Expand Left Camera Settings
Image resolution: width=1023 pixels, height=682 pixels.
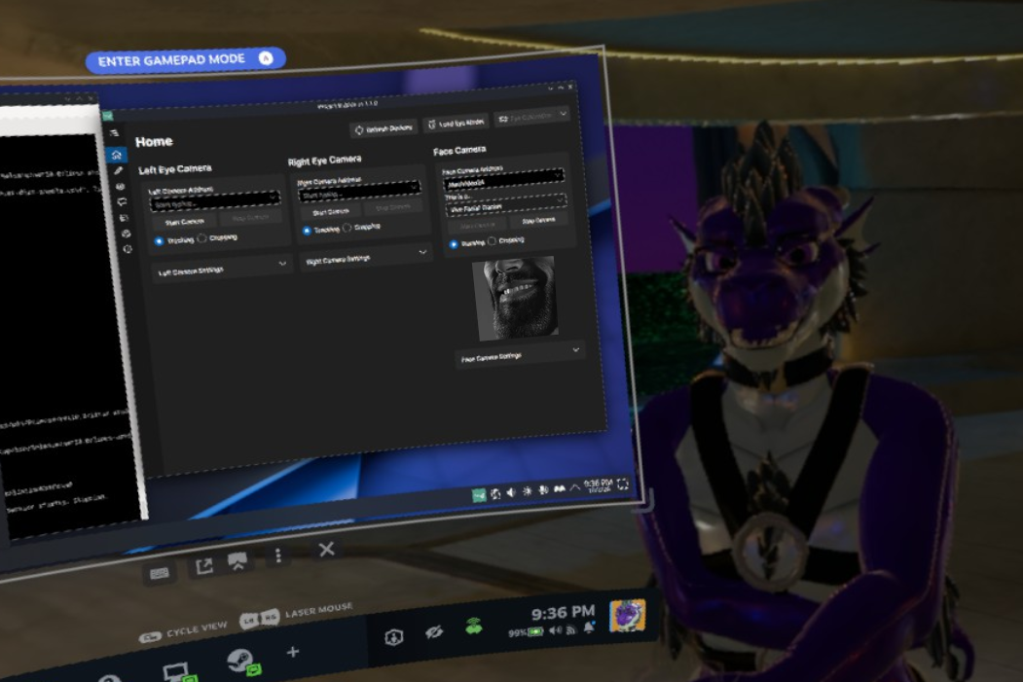tap(222, 268)
